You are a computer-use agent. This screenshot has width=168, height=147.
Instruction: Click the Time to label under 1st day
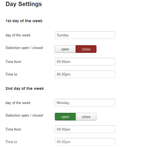tap(11, 74)
